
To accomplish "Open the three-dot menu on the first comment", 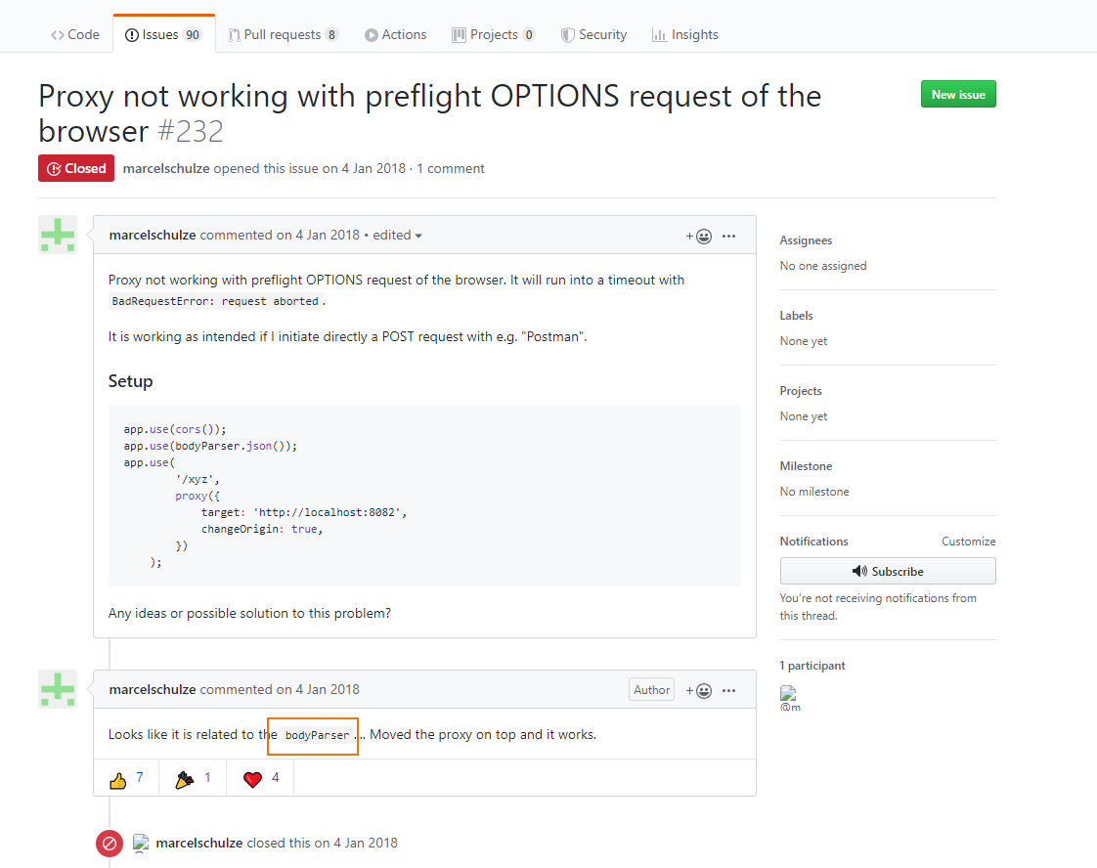I will pyautogui.click(x=728, y=236).
